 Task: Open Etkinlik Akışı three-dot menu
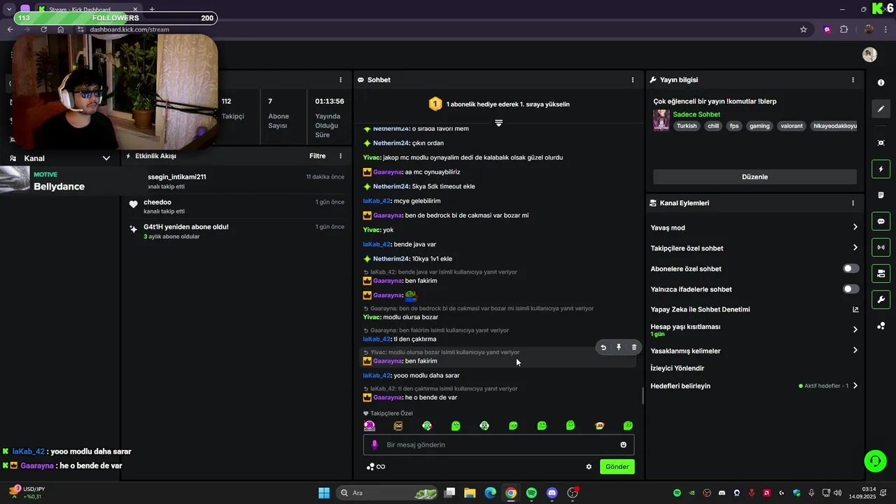(341, 156)
